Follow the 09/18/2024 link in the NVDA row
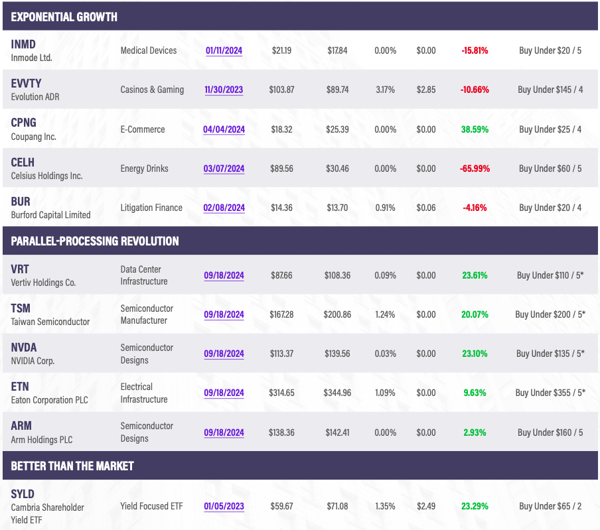600x530 pixels. pos(224,354)
